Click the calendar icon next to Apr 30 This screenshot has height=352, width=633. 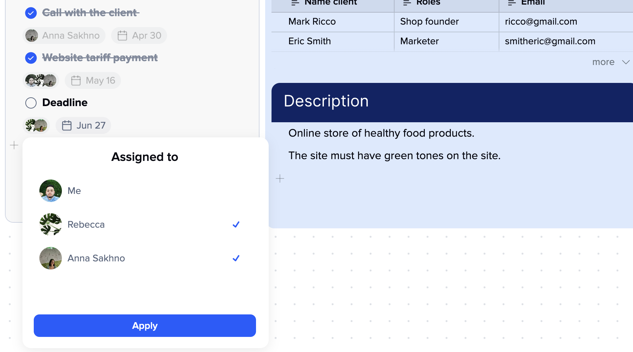[x=122, y=35]
